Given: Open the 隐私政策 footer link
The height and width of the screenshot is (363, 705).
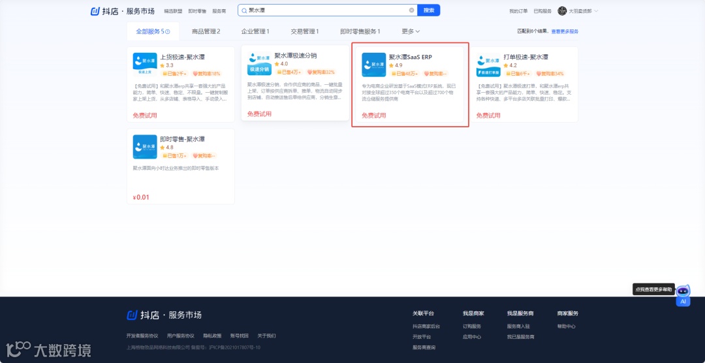Looking at the screenshot, I should click(x=212, y=336).
